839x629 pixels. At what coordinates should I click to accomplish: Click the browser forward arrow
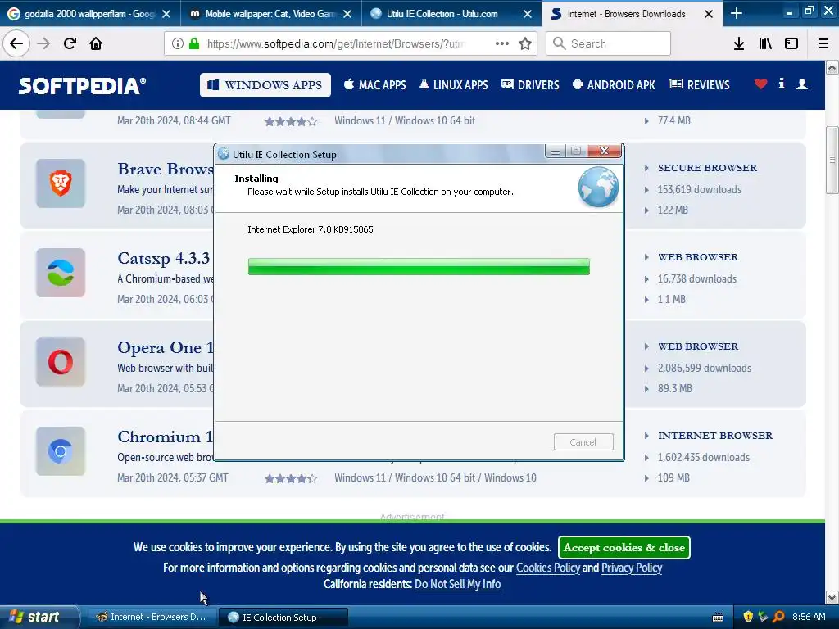click(43, 43)
